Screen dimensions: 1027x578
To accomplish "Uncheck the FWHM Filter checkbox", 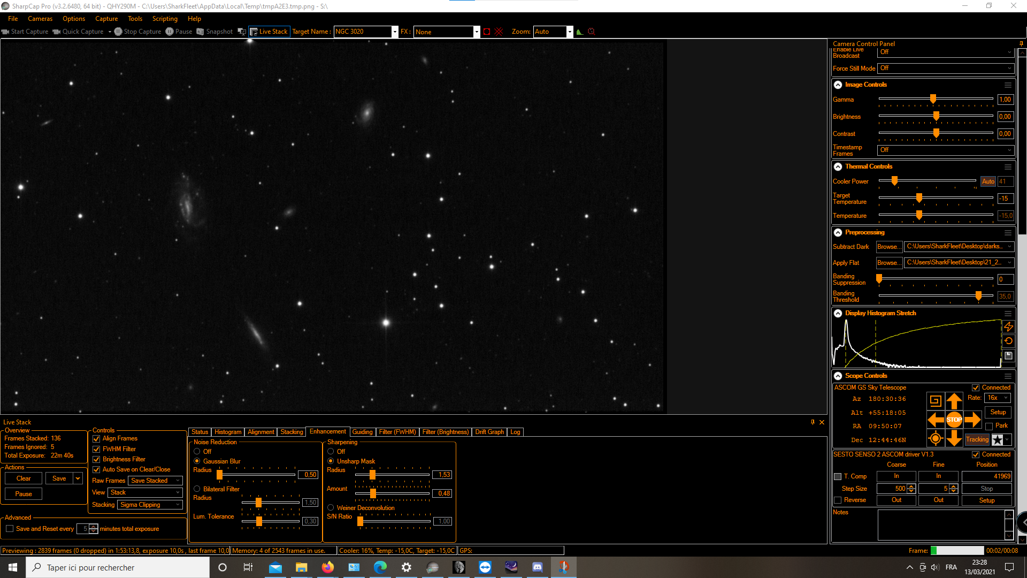I will (97, 449).
